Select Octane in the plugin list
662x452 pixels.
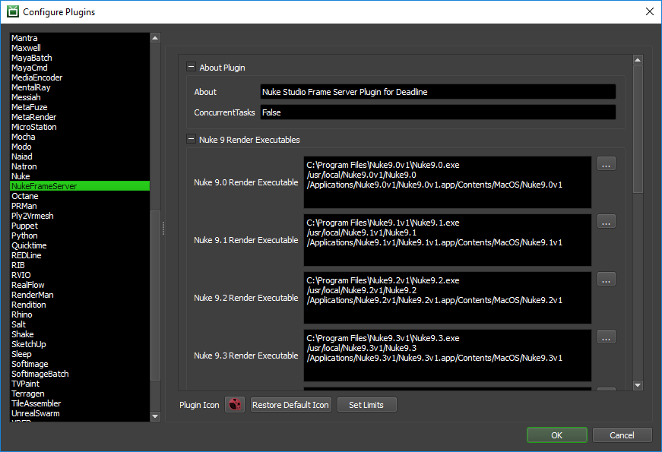point(24,196)
